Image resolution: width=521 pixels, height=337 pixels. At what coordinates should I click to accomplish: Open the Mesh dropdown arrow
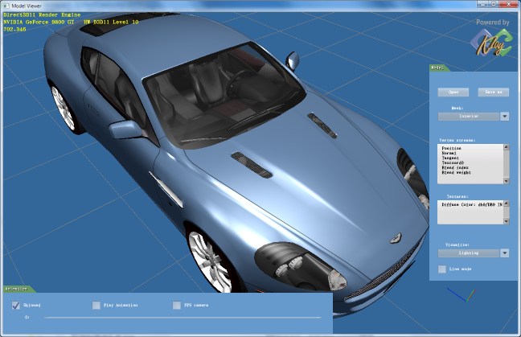click(x=504, y=117)
